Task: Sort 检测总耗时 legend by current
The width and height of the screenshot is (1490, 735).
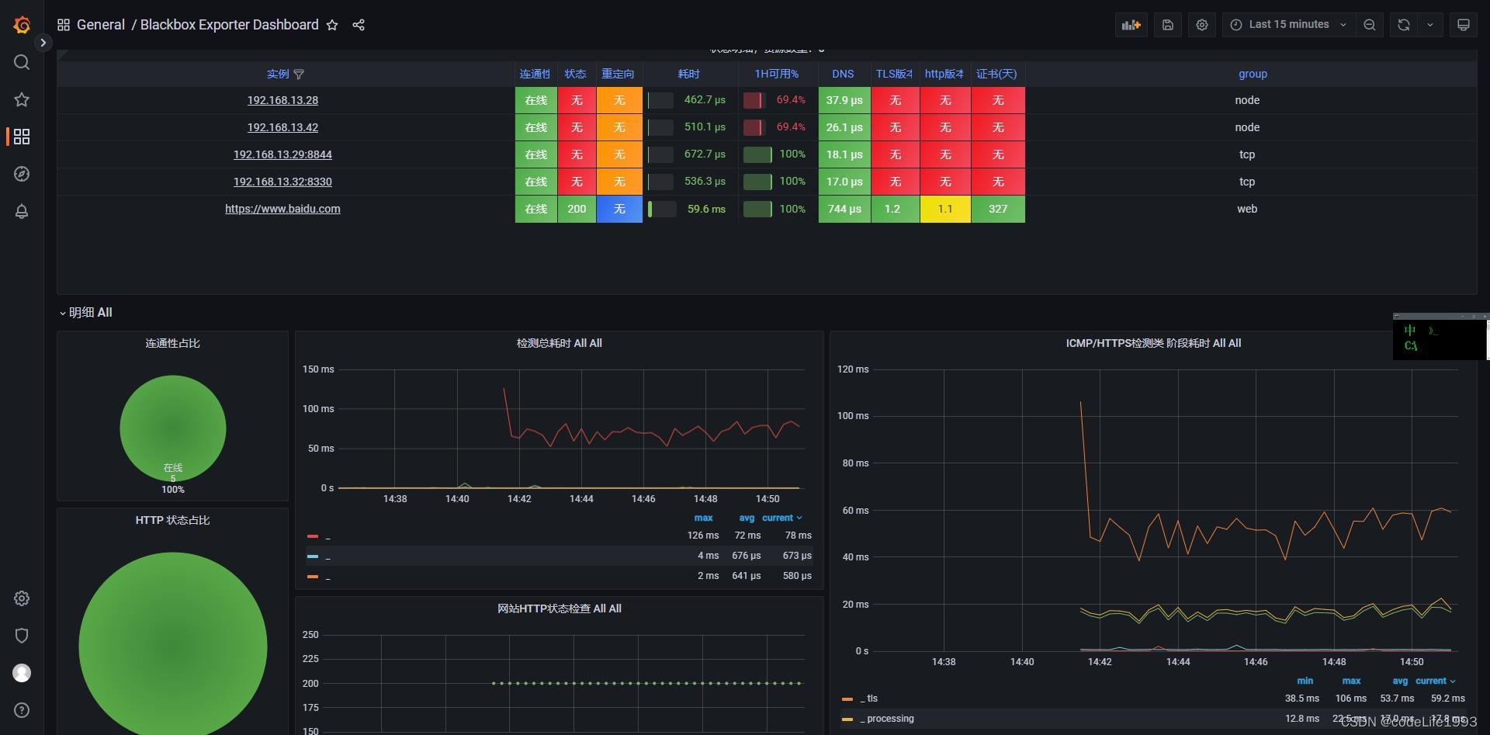Action: coord(781,518)
